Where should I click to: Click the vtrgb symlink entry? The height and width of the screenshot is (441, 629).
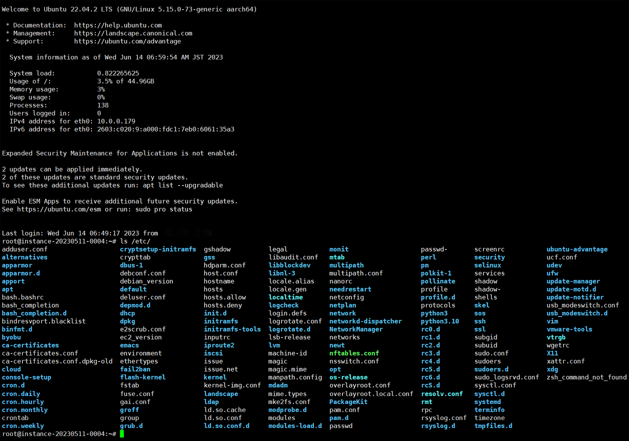tap(556, 337)
